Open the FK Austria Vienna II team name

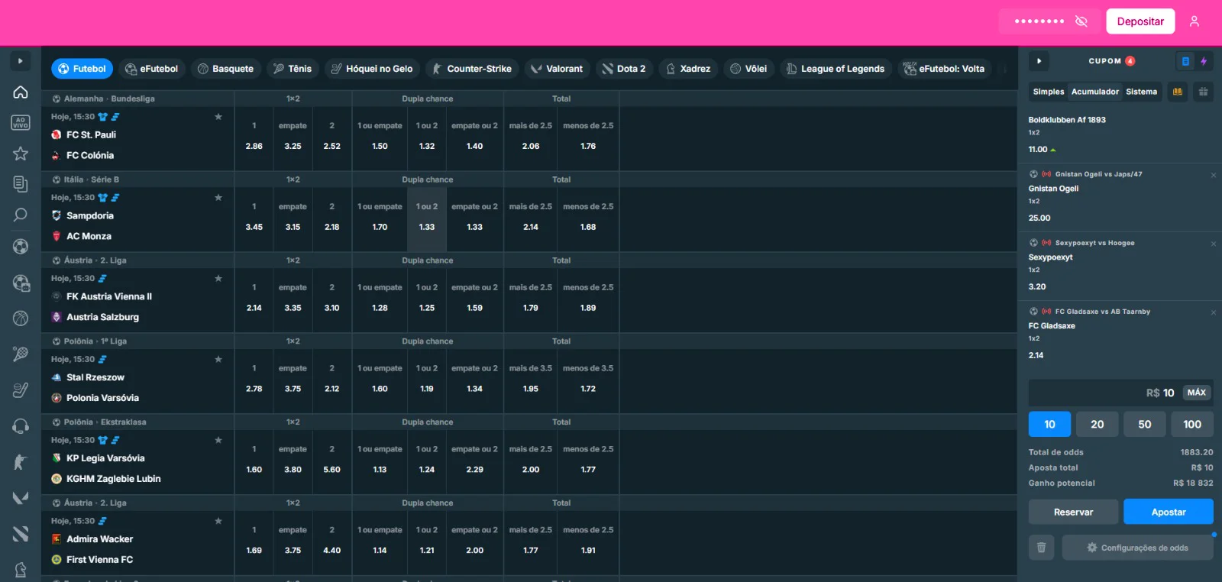[109, 296]
